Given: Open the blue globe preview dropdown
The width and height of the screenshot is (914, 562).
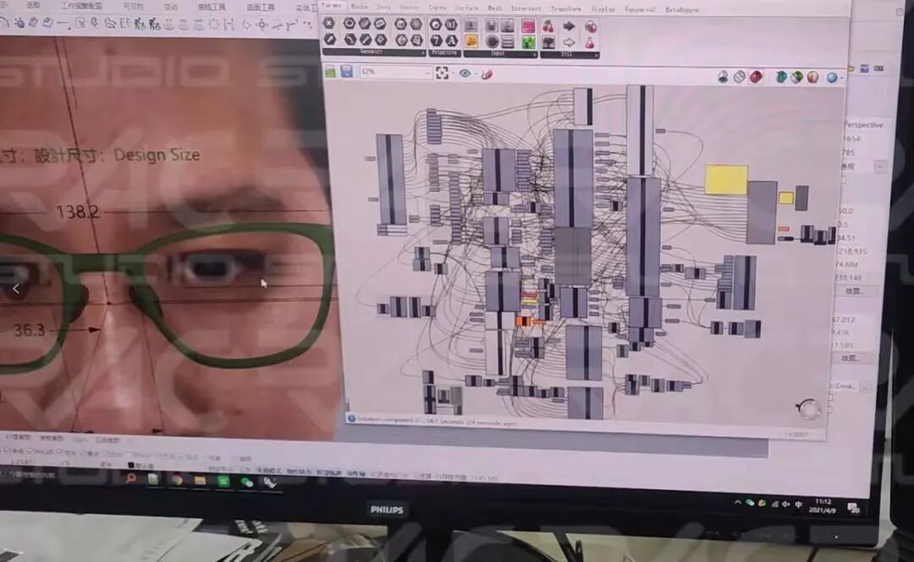Looking at the screenshot, I should 834,77.
